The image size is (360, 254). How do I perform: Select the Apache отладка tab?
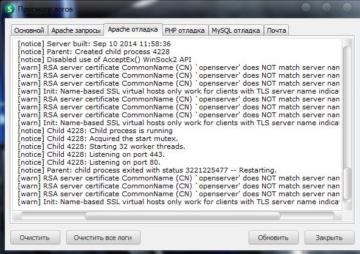(x=133, y=29)
